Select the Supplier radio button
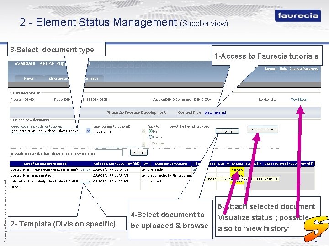This screenshot has height=246, width=329. pos(150,143)
